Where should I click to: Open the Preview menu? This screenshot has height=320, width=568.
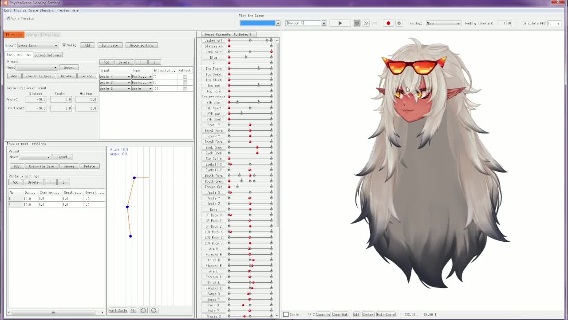[63, 10]
